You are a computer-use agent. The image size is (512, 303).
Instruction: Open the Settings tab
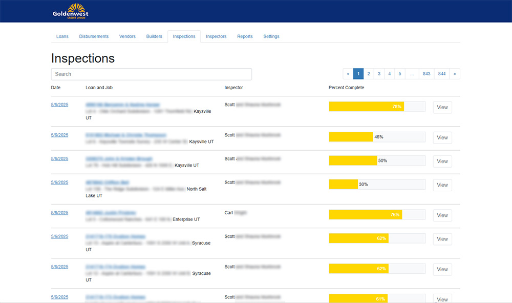pos(271,36)
